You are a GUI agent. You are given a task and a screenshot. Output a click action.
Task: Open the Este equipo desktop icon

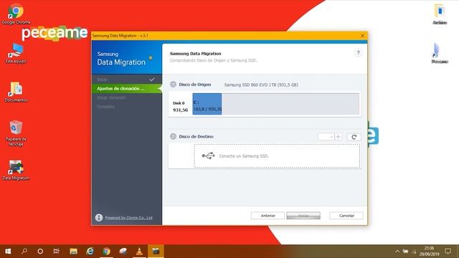[x=16, y=53]
